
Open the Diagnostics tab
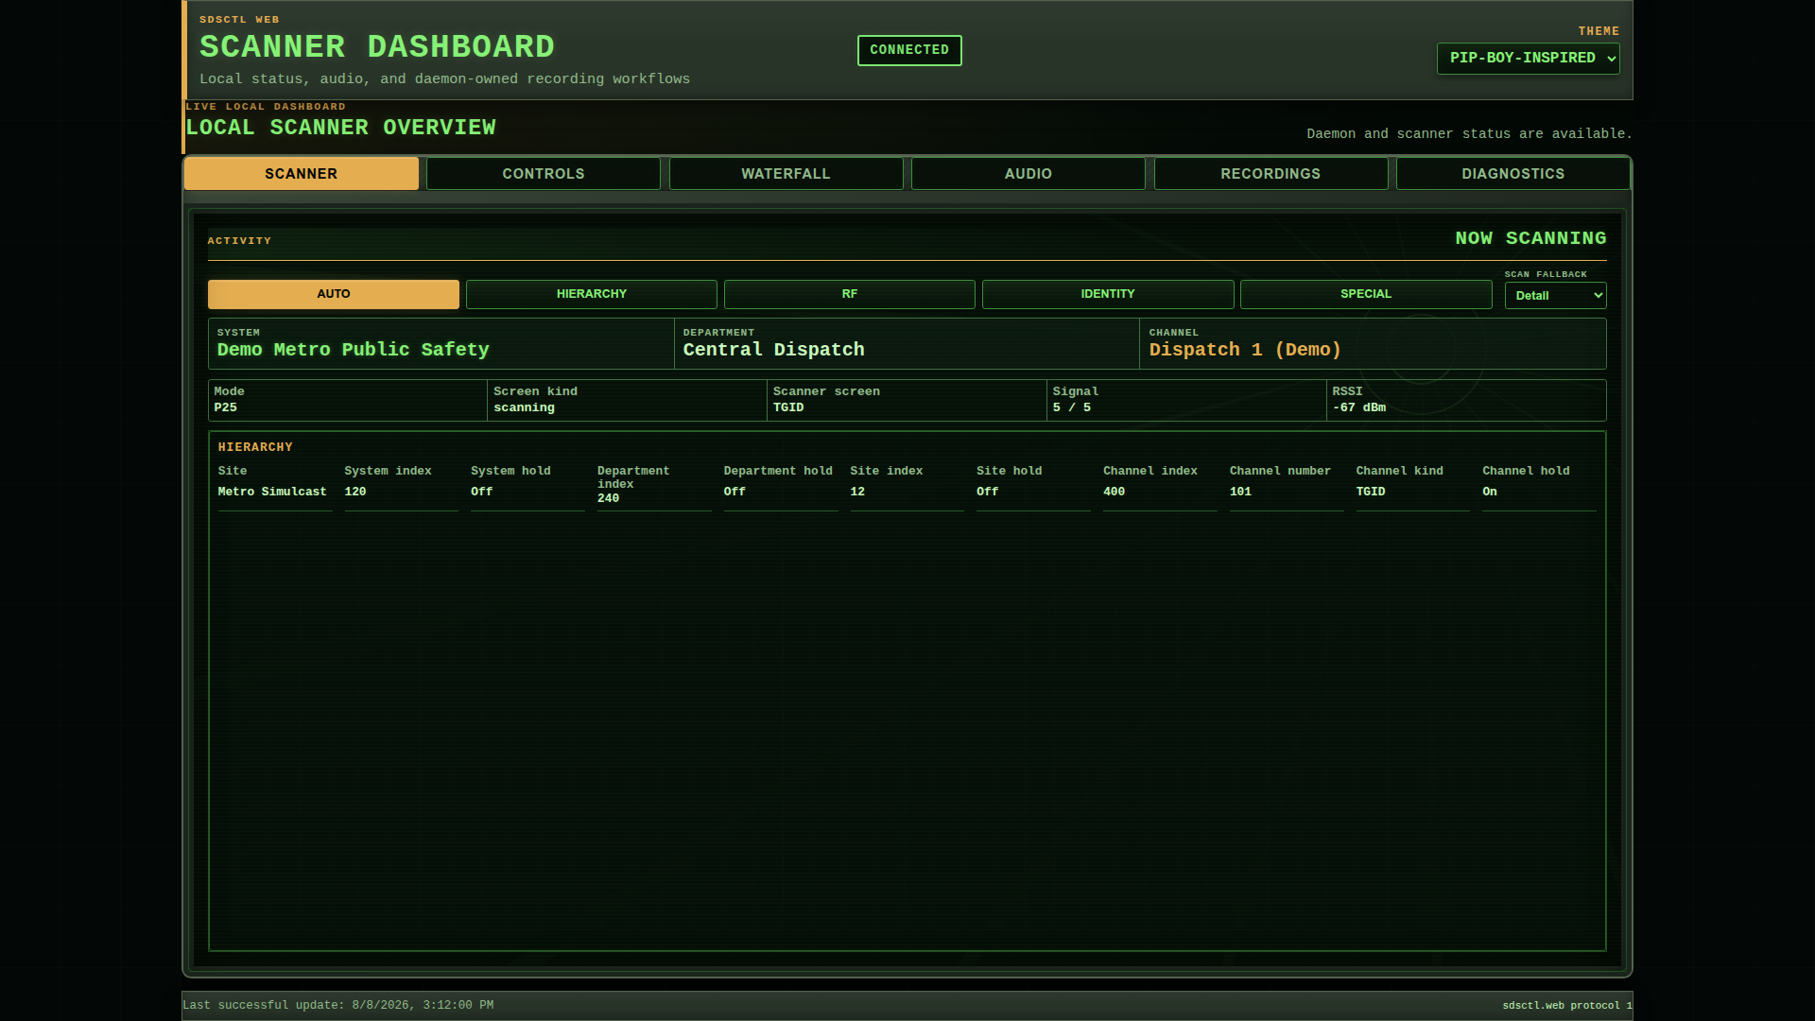point(1512,174)
